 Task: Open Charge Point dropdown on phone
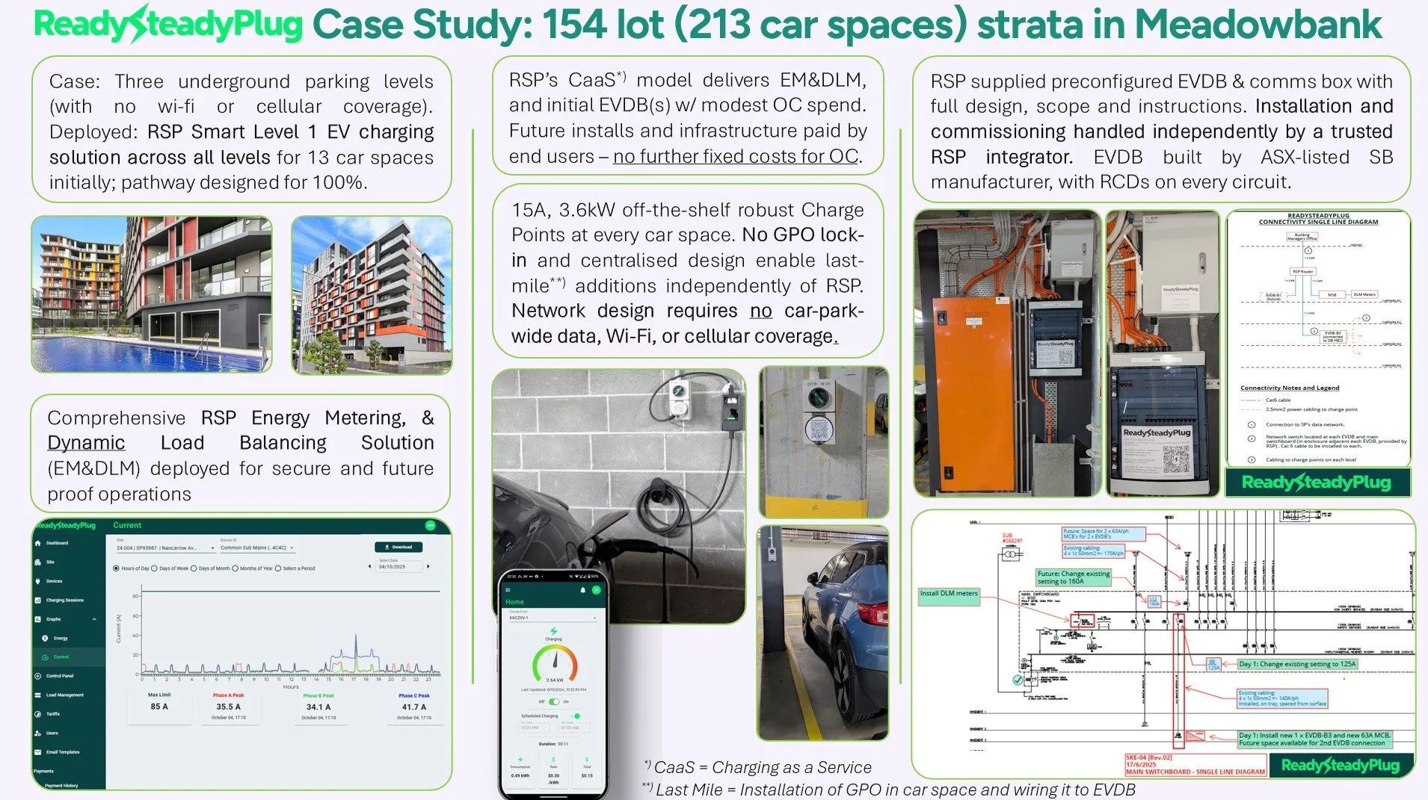(553, 618)
